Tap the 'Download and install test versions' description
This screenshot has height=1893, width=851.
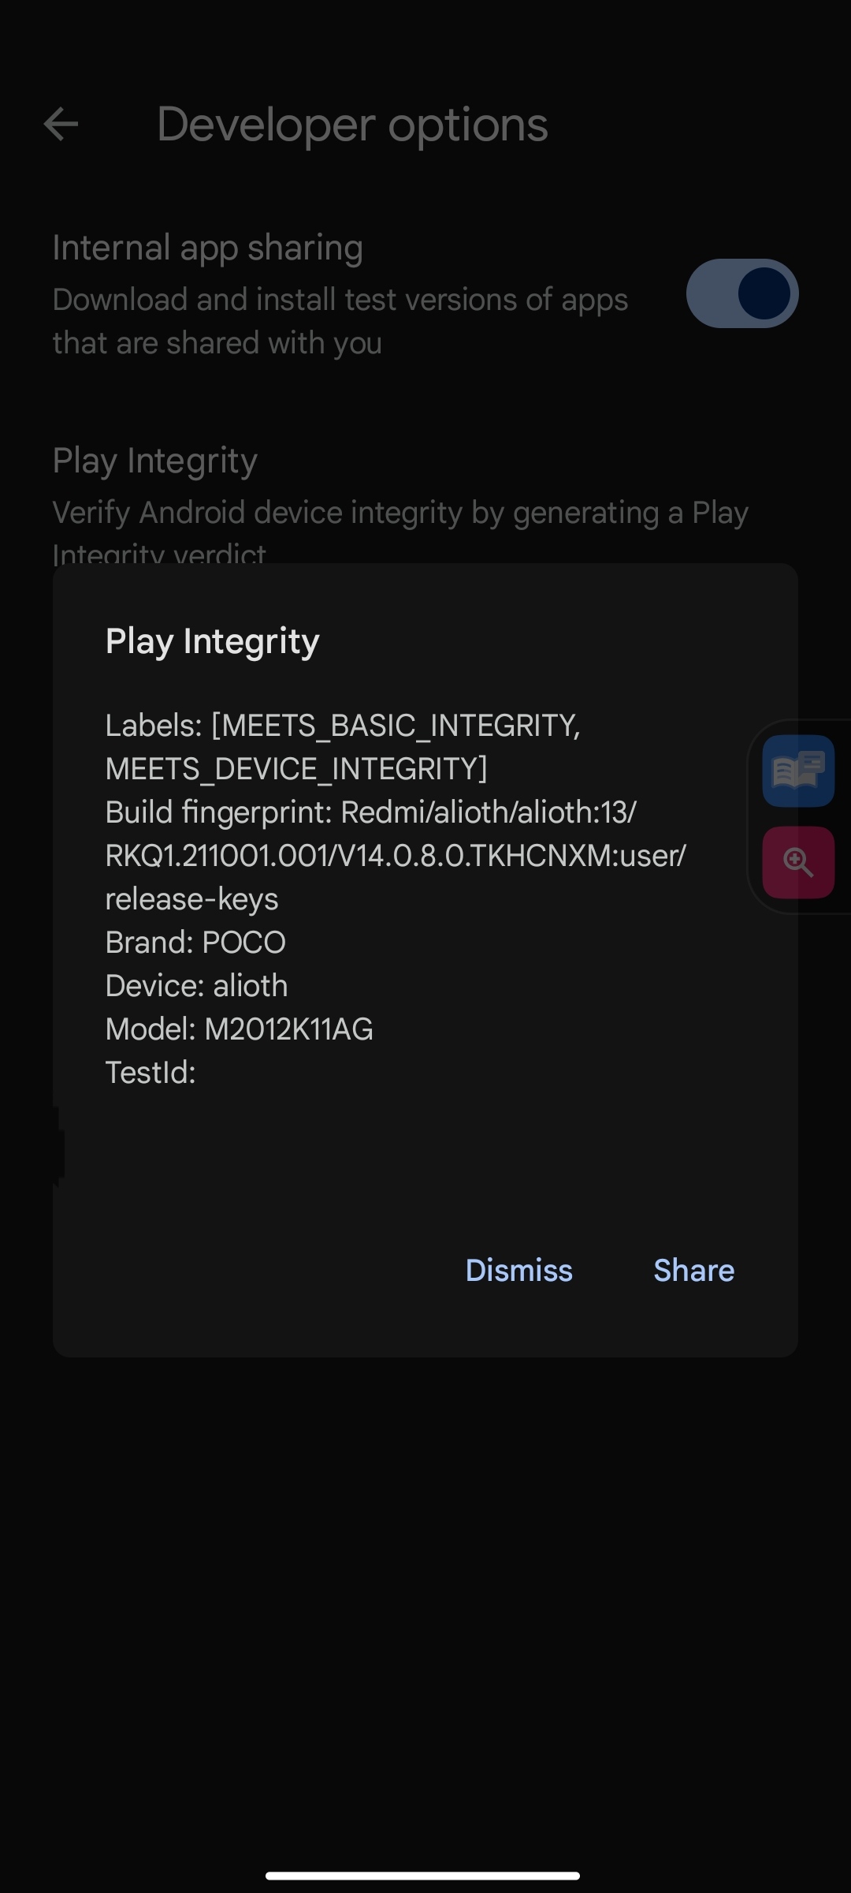click(340, 321)
